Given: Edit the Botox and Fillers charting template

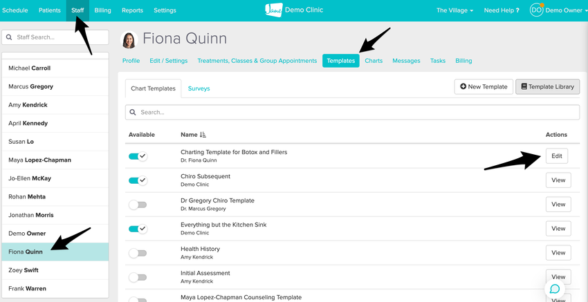Looking at the screenshot, I should point(557,156).
